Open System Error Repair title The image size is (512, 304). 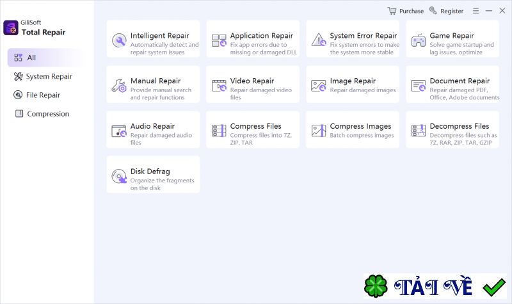pos(364,36)
